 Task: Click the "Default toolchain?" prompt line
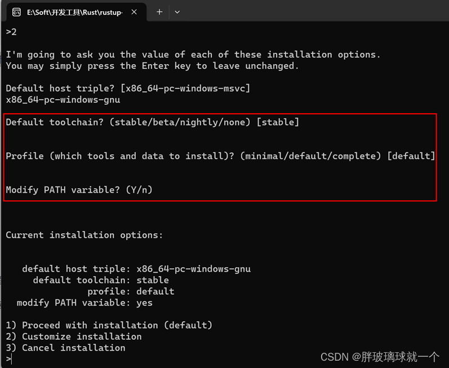(x=153, y=122)
